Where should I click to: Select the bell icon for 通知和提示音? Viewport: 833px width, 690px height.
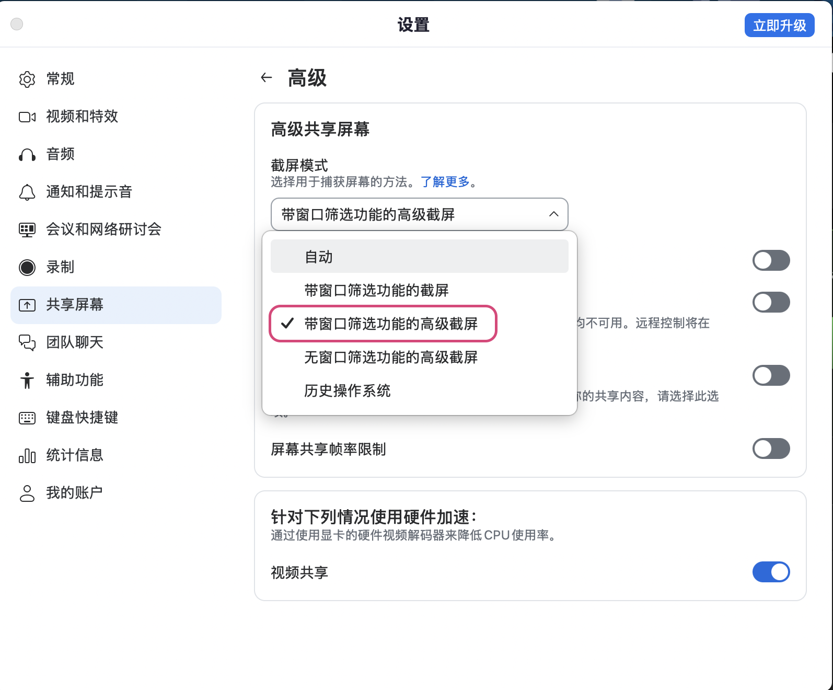pyautogui.click(x=27, y=192)
